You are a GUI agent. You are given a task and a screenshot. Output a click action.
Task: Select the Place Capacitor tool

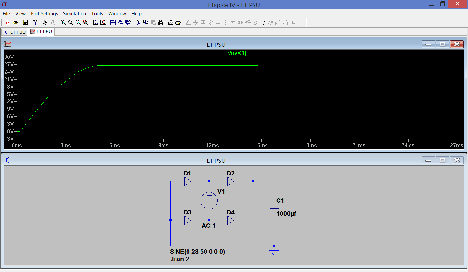pos(218,23)
